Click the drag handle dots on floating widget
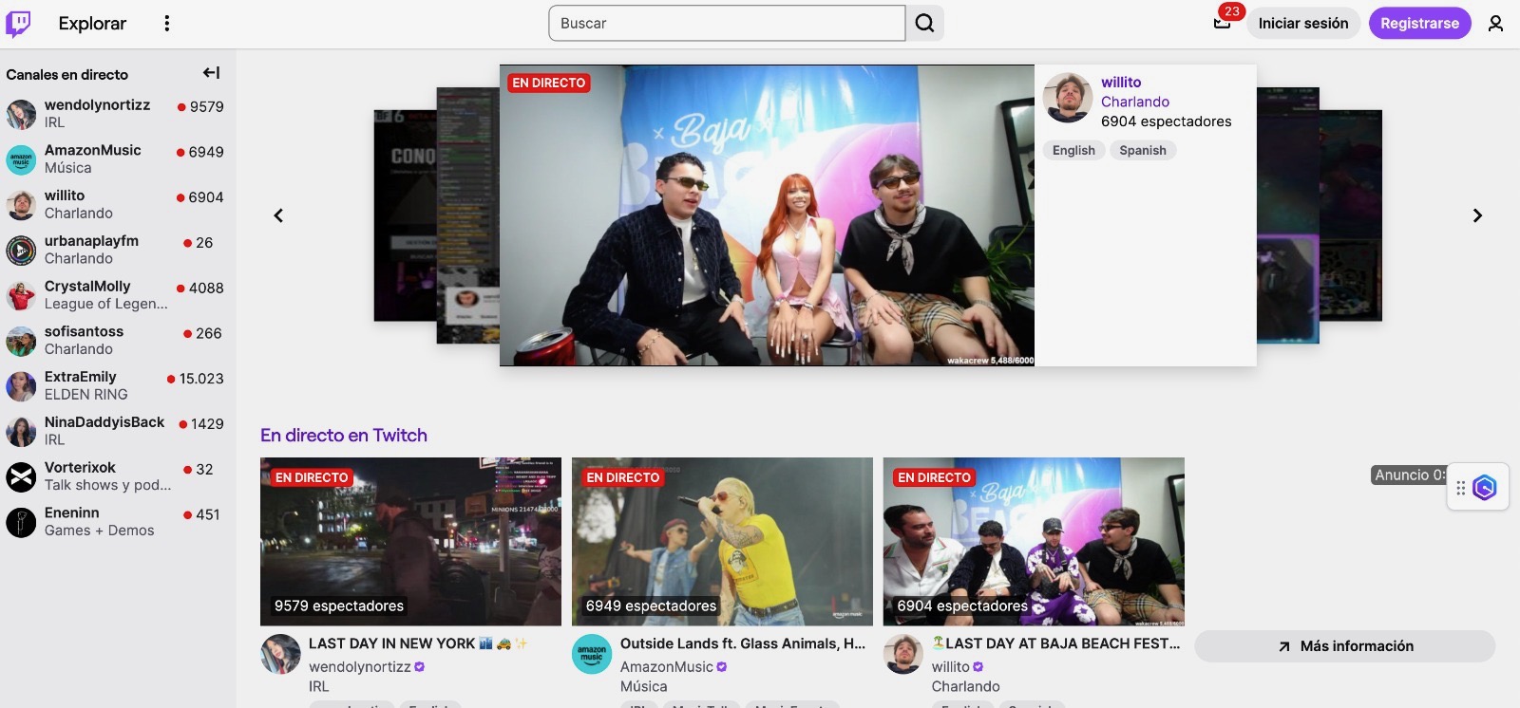 point(1460,488)
